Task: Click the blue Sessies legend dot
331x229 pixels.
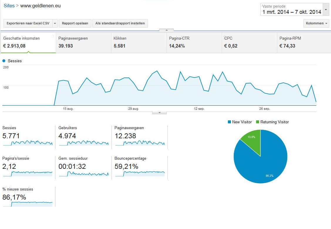Action: 4,61
